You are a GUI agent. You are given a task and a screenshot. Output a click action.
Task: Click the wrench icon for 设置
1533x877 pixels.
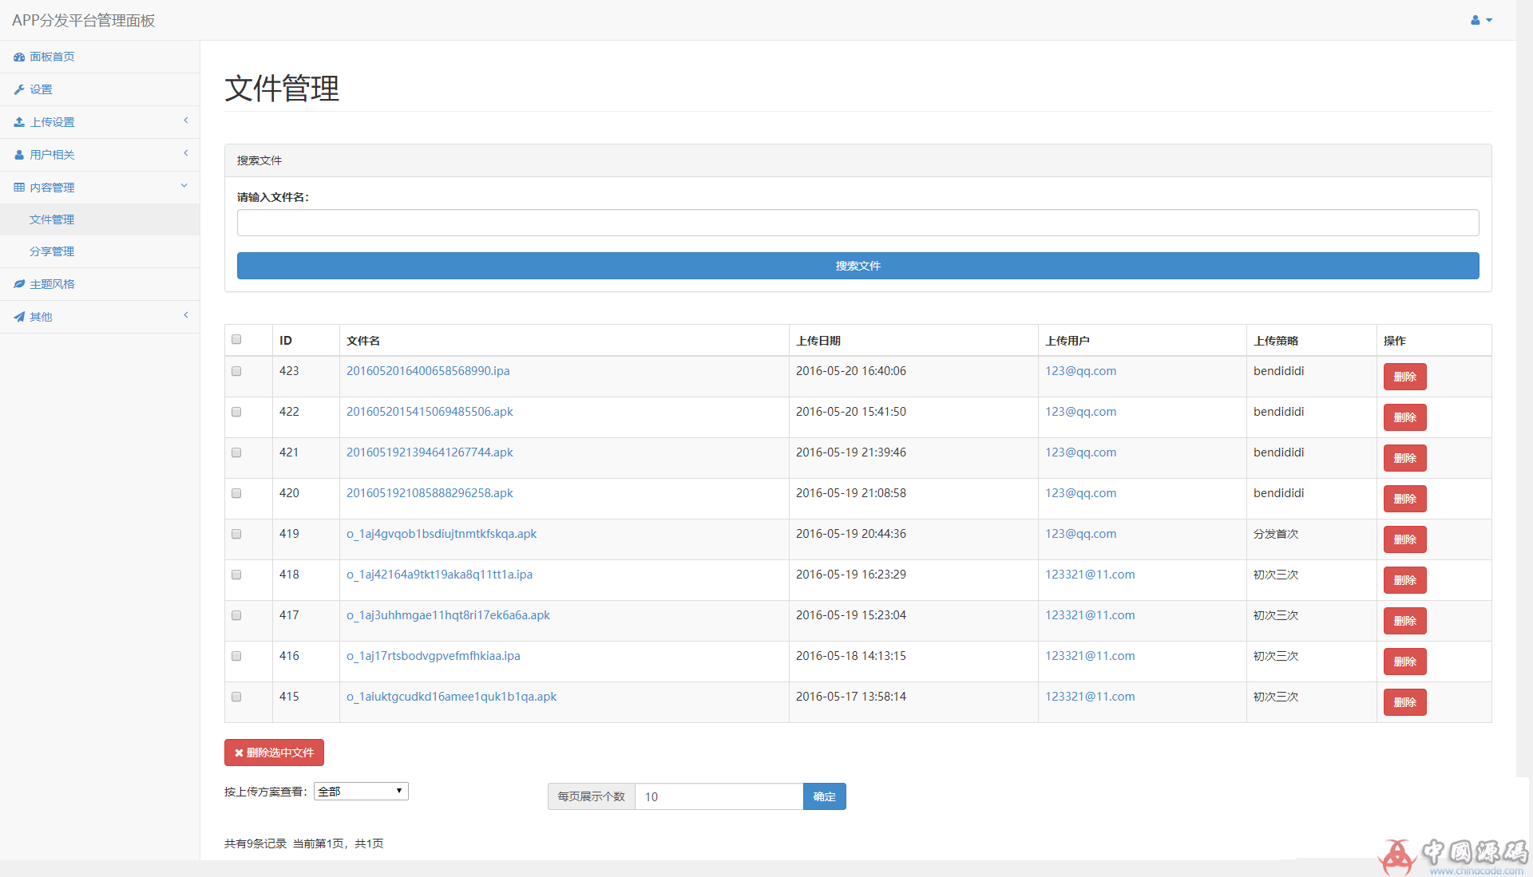click(x=19, y=89)
